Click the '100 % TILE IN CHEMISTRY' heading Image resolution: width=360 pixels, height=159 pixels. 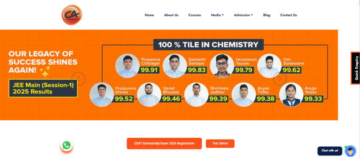(208, 45)
